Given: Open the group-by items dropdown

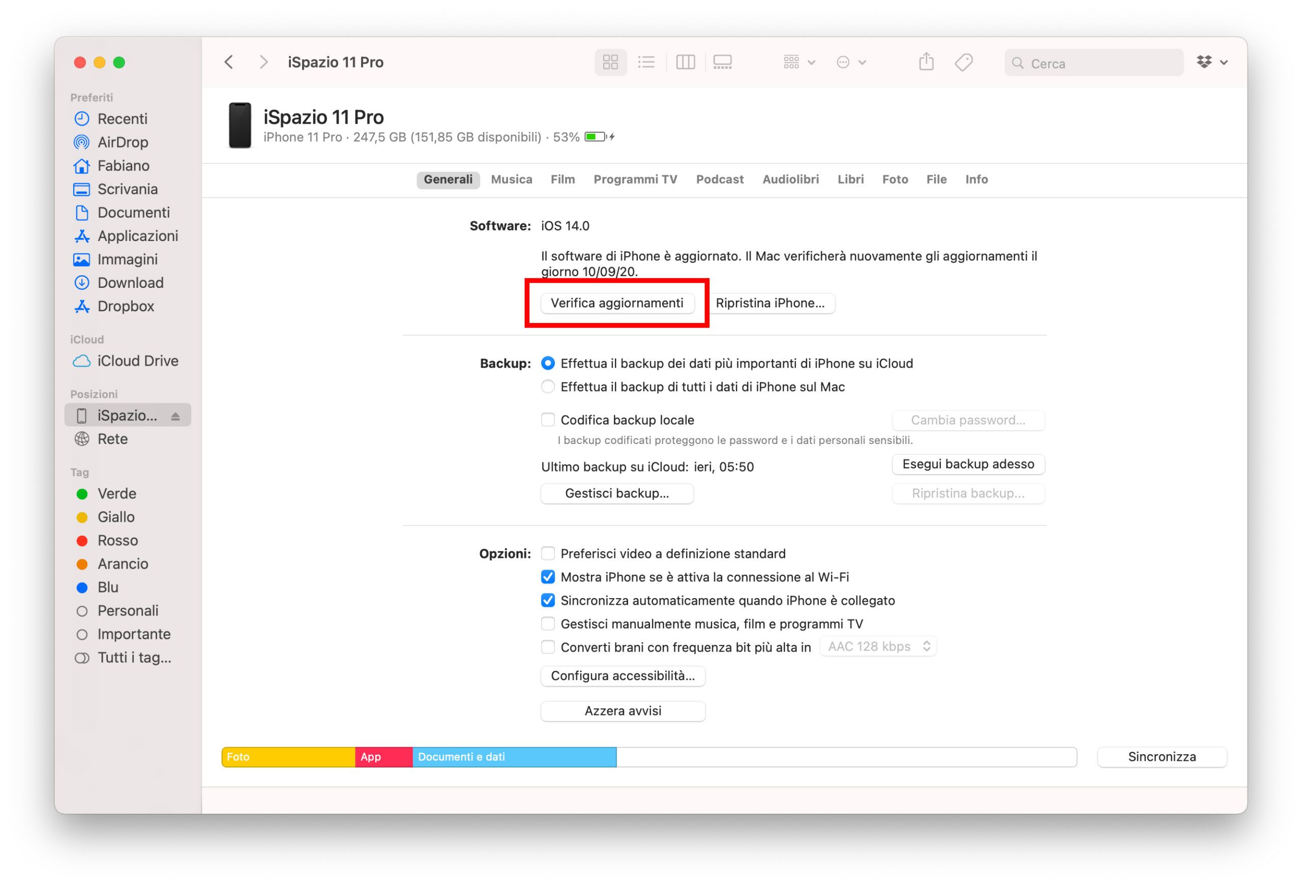Looking at the screenshot, I should [798, 62].
